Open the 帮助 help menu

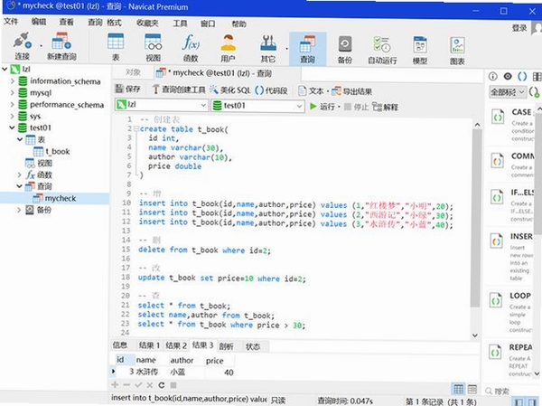click(x=238, y=24)
